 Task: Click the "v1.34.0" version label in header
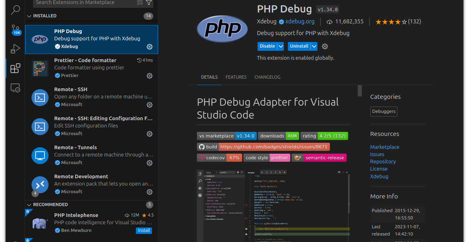[328, 10]
